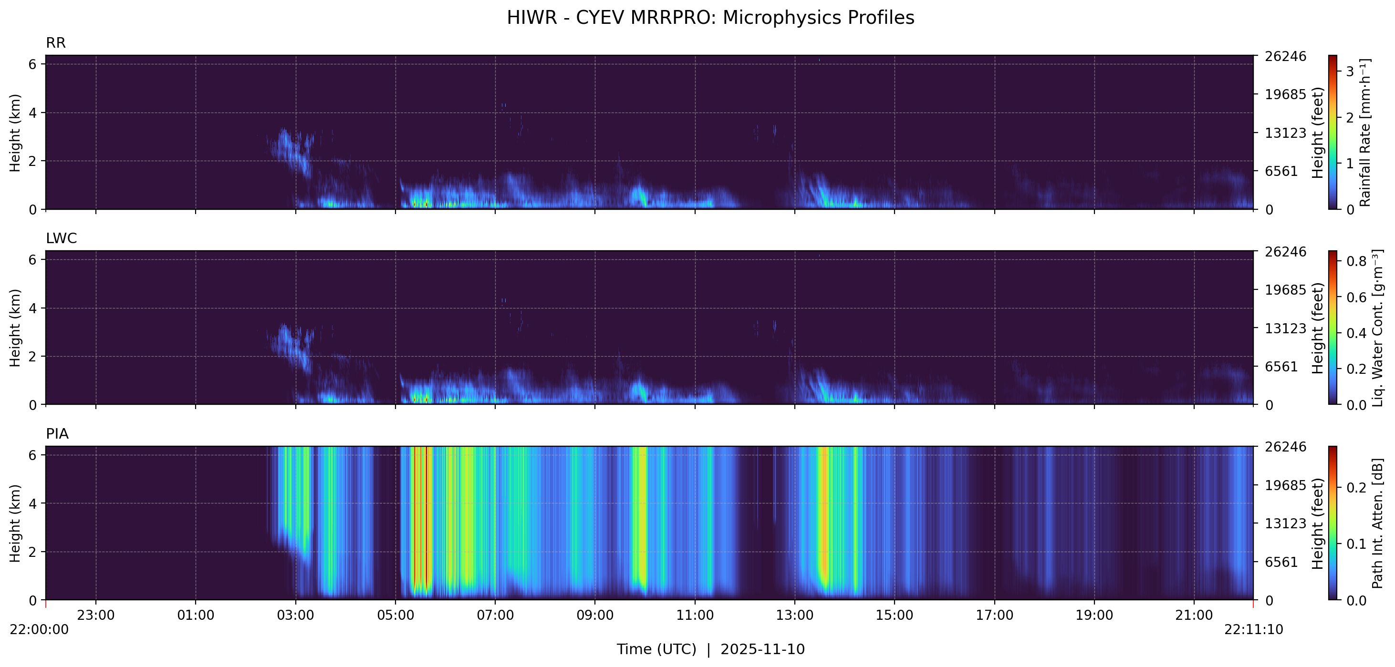The height and width of the screenshot is (667, 1395).
Task: Click the dark red PIA stripe near 05:30
Action: (x=427, y=514)
